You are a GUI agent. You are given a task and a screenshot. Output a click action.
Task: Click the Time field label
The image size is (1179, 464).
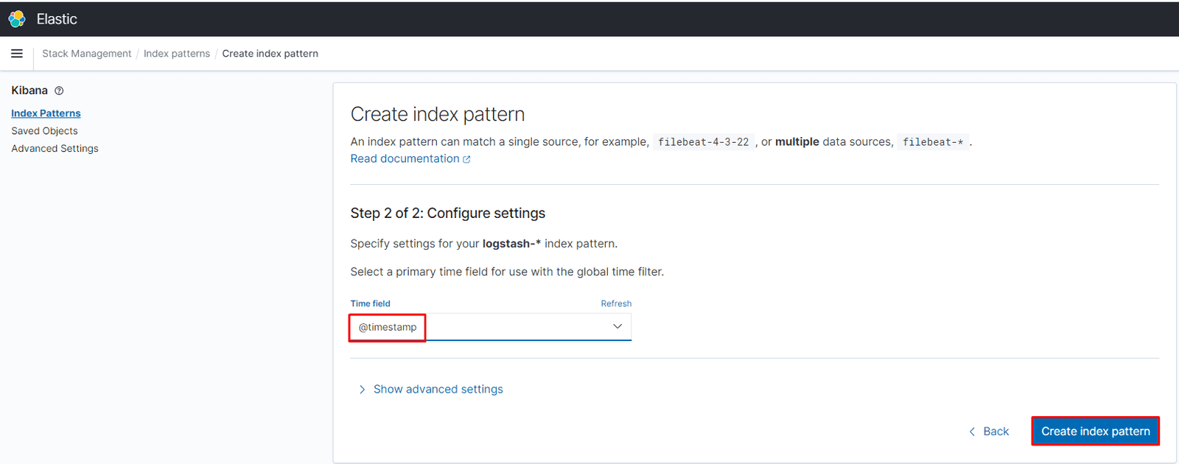[x=371, y=303]
